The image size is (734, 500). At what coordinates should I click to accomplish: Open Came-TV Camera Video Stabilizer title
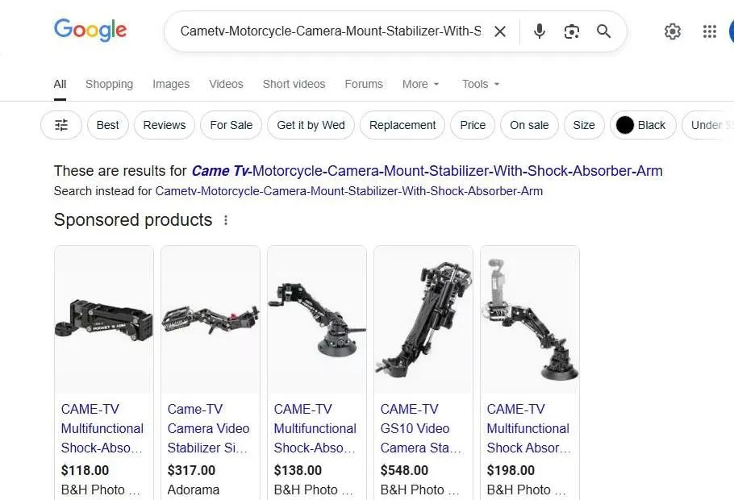(x=208, y=428)
